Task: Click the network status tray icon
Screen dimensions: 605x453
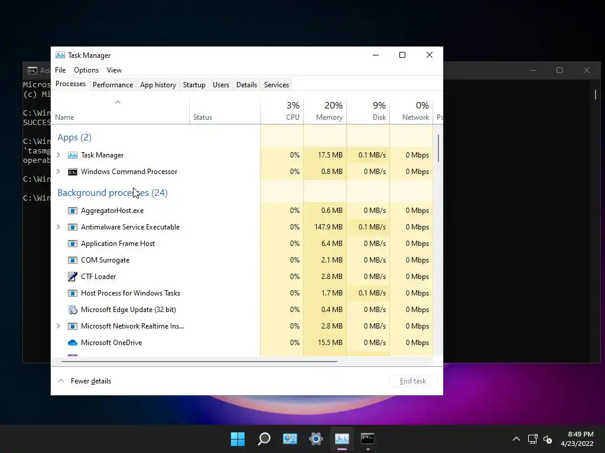Action: pos(533,439)
